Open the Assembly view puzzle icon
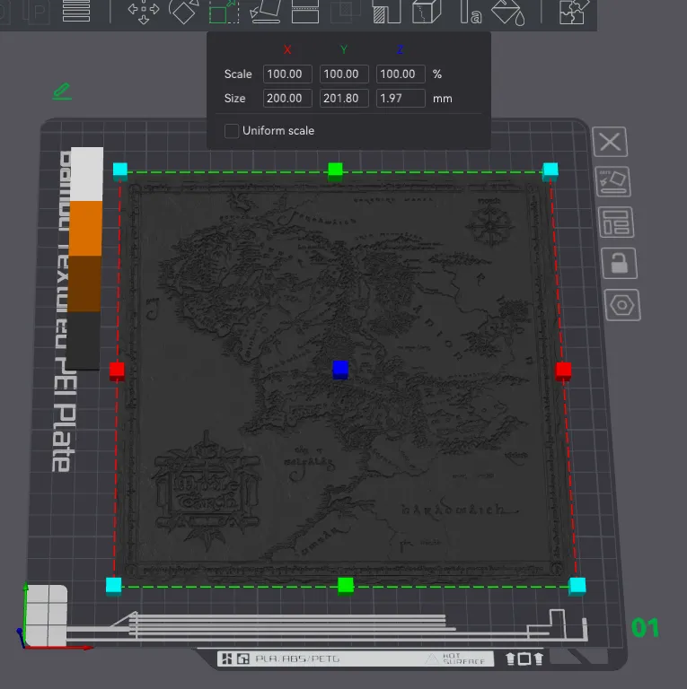The height and width of the screenshot is (689, 687). click(574, 12)
